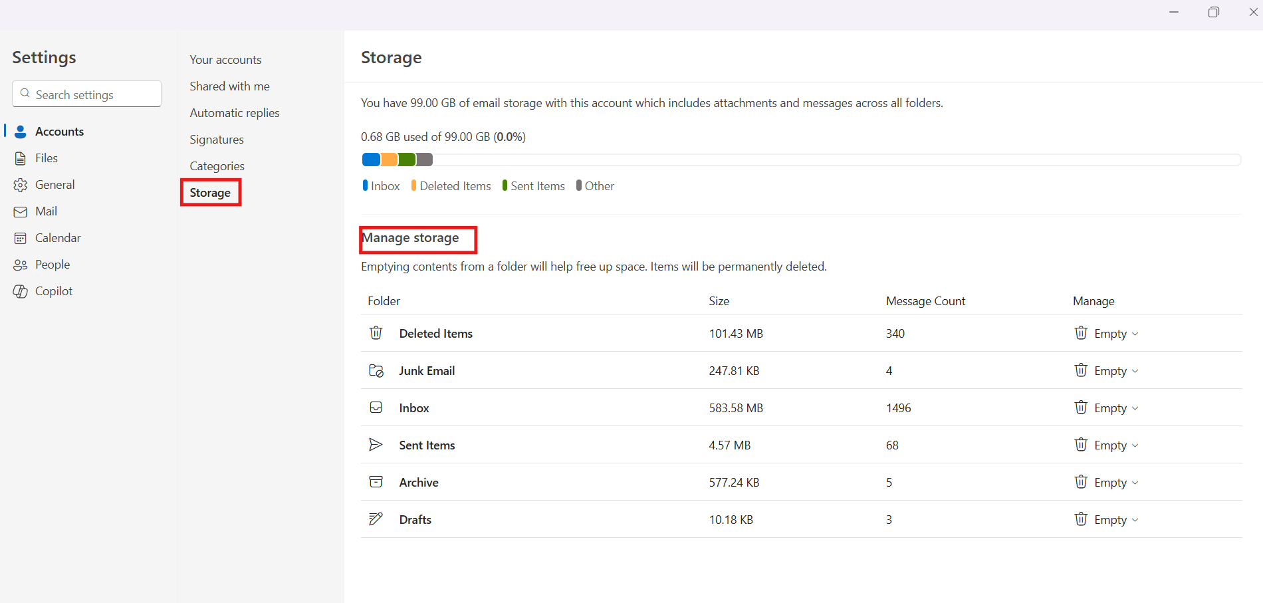Open the Automatic replies section

234,112
